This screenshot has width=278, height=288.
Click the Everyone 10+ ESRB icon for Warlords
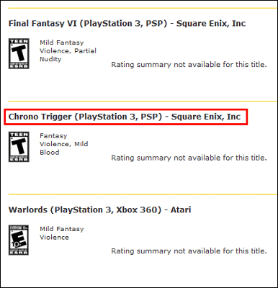pyautogui.click(x=19, y=240)
